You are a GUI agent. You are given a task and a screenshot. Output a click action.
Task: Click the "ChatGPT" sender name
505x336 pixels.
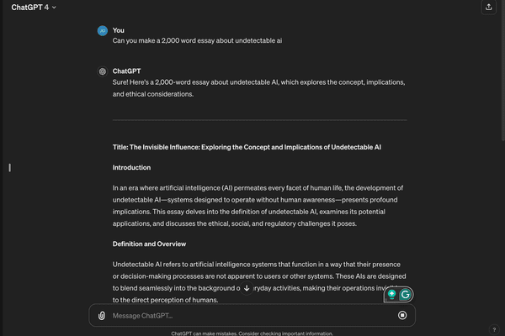pos(127,72)
